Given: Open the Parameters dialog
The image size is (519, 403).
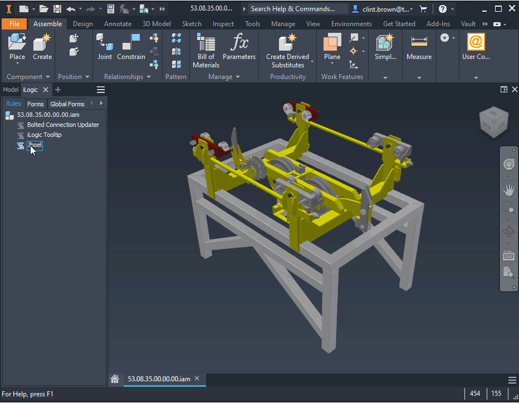Looking at the screenshot, I should [x=239, y=47].
